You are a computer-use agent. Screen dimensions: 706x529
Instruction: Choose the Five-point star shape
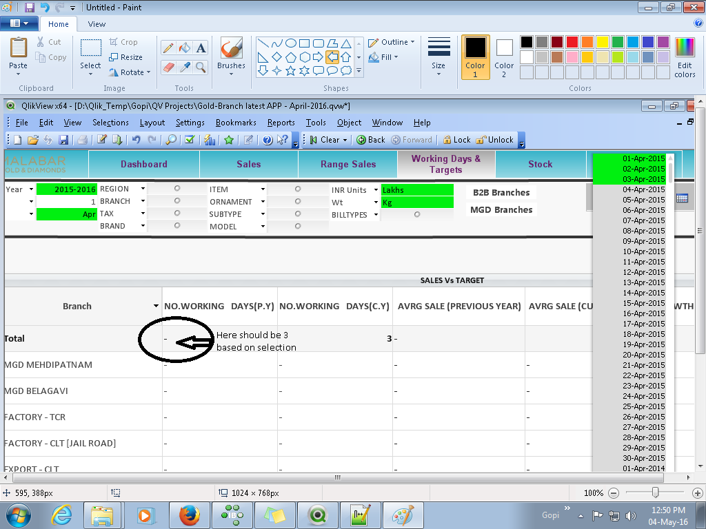click(x=291, y=71)
